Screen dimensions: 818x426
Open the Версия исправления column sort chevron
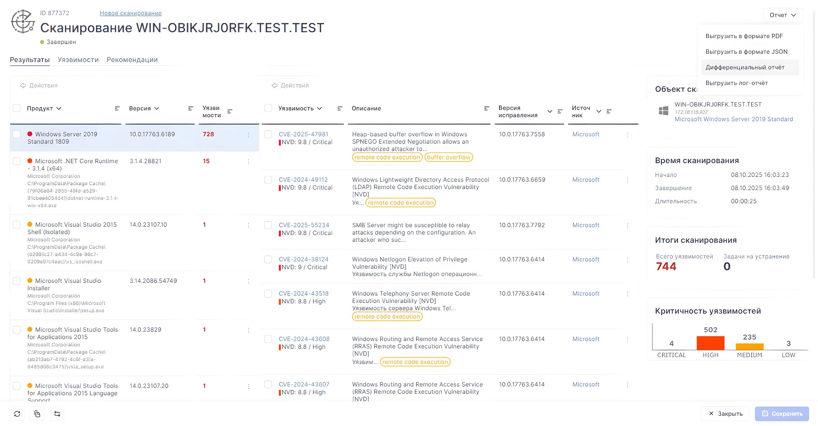tap(550, 111)
